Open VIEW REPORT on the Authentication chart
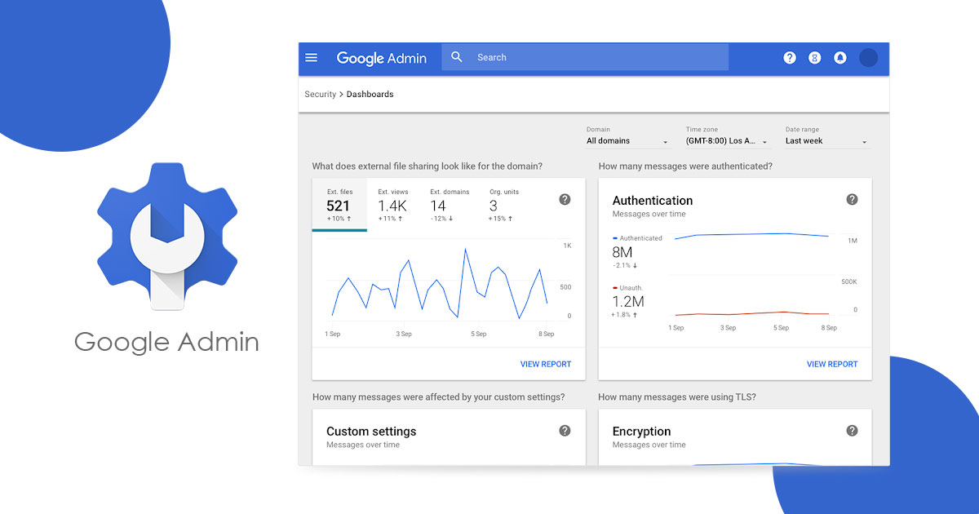This screenshot has height=514, width=979. [832, 364]
